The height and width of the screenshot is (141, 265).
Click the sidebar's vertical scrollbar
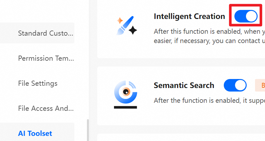tap(87, 130)
